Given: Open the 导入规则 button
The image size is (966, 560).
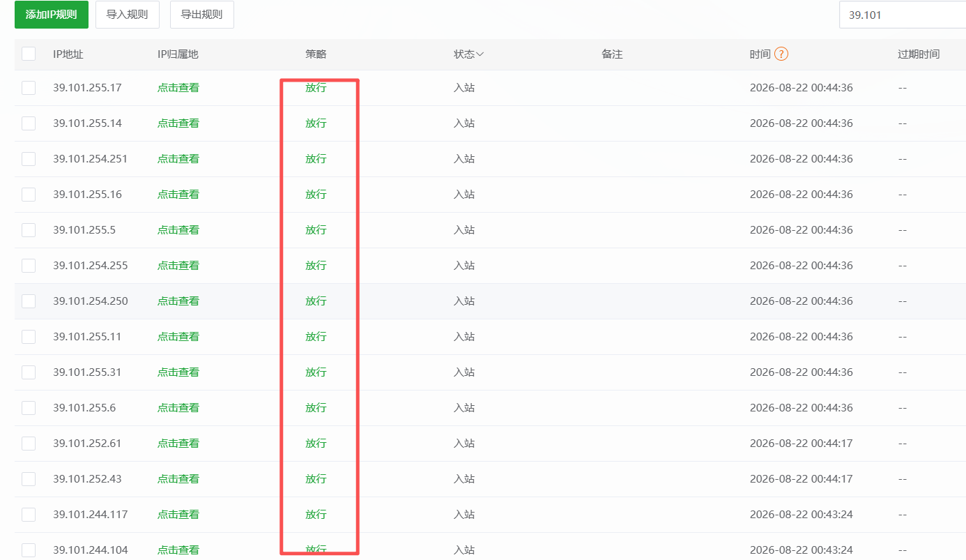Looking at the screenshot, I should pyautogui.click(x=127, y=15).
